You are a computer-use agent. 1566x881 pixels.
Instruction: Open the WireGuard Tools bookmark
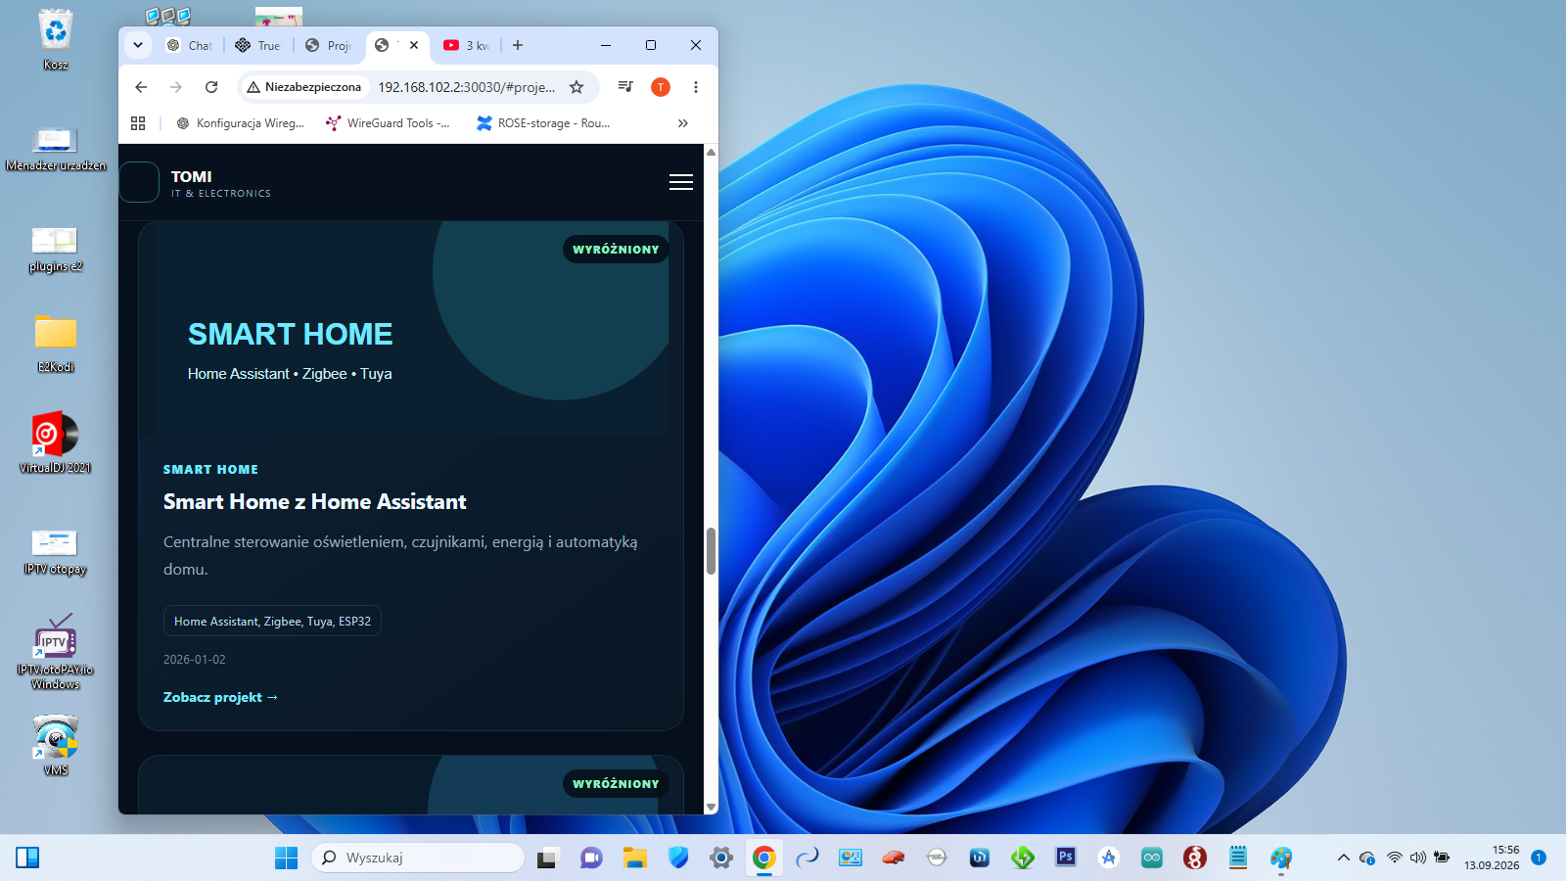(389, 123)
